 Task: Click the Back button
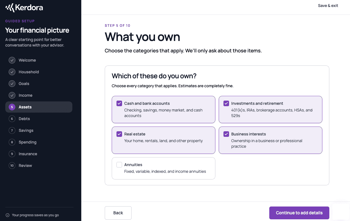(118, 213)
